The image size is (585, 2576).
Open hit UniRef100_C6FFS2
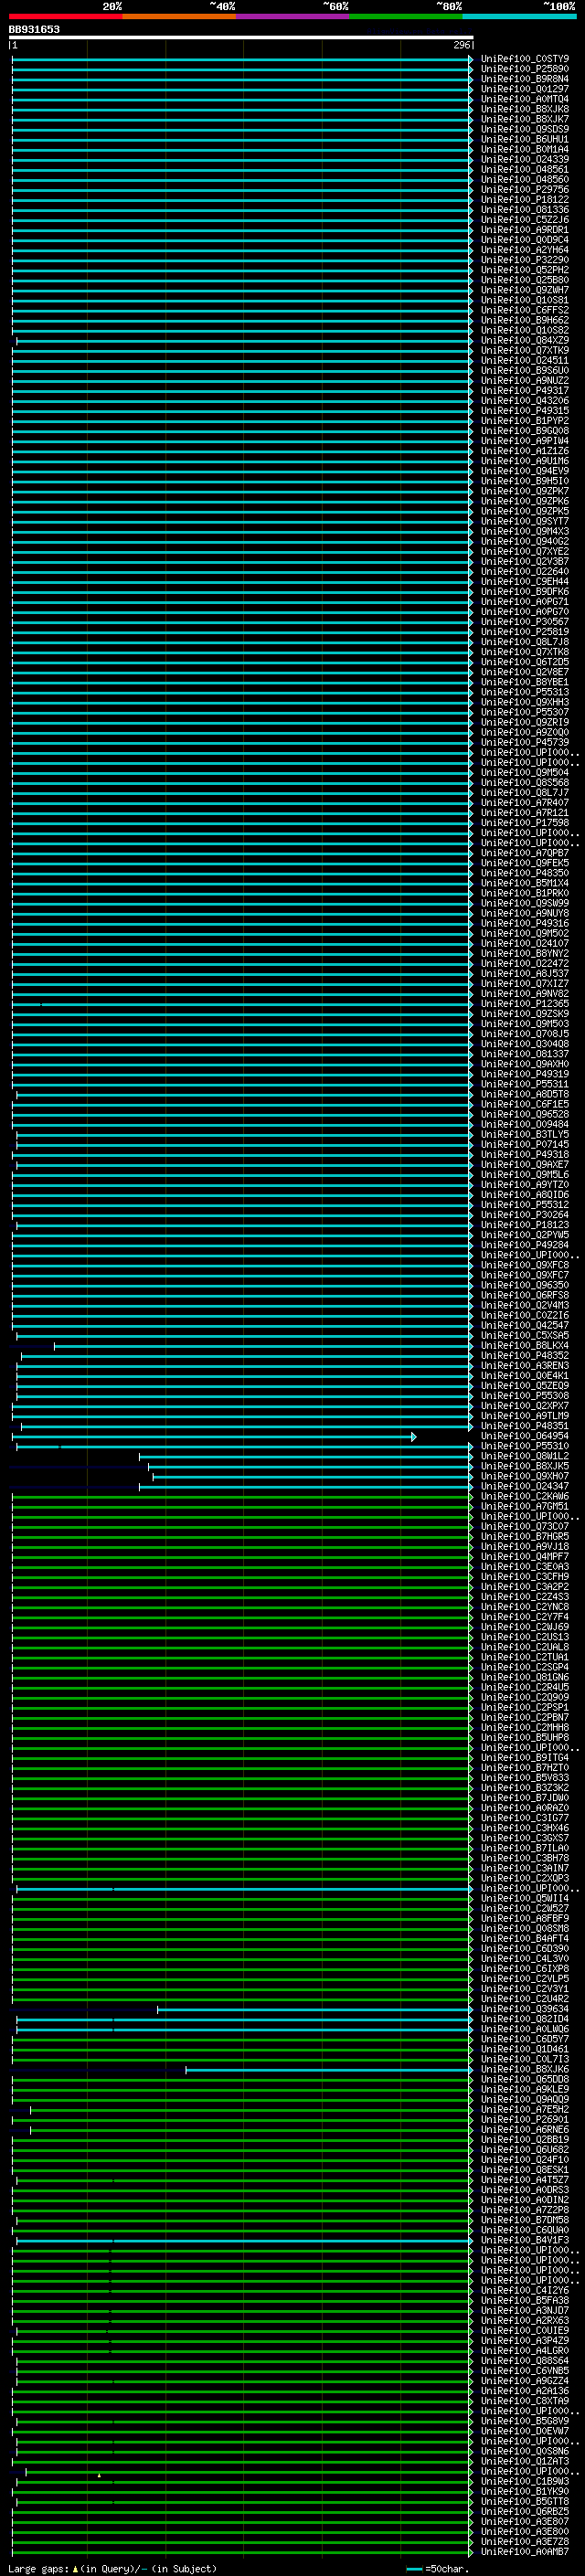(x=525, y=310)
